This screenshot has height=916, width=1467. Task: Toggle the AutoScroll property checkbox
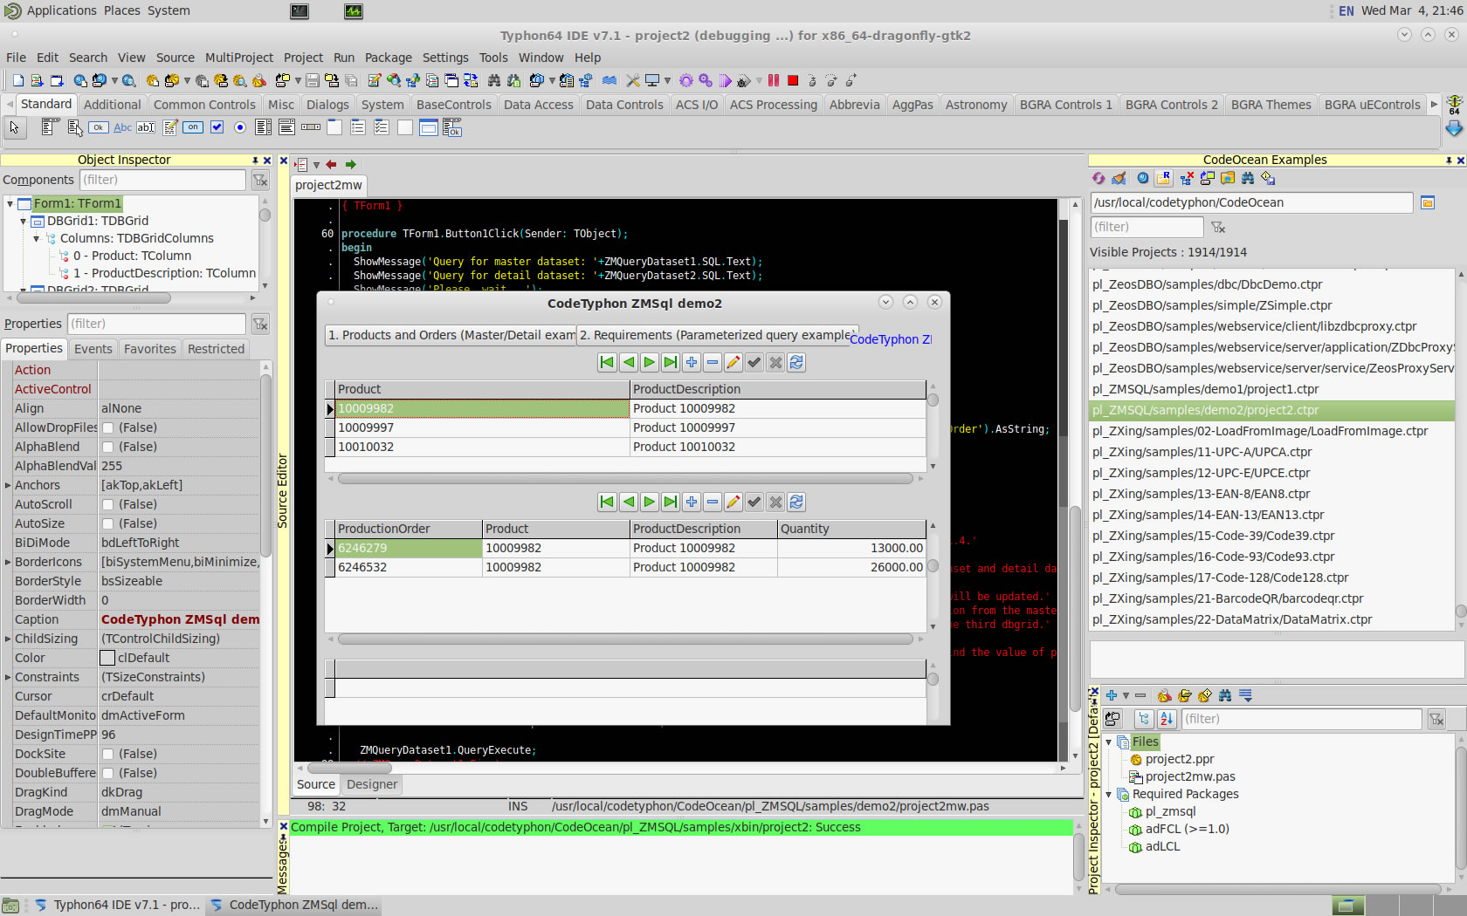(x=108, y=504)
